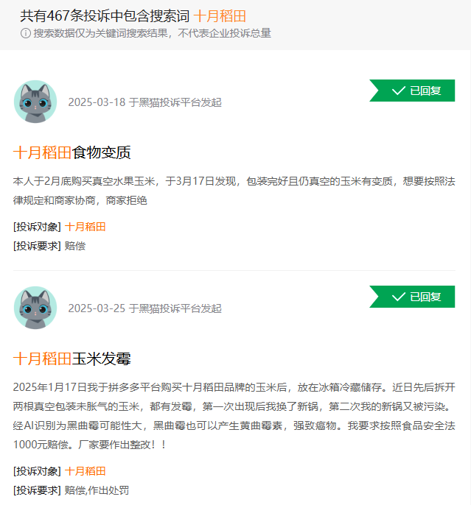Click the checkmark in the first 已回复 badge
This screenshot has width=471, height=505.
click(399, 91)
